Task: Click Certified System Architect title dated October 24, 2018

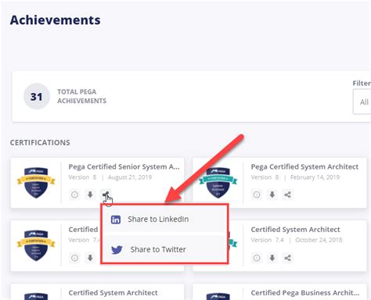Action: coord(295,230)
